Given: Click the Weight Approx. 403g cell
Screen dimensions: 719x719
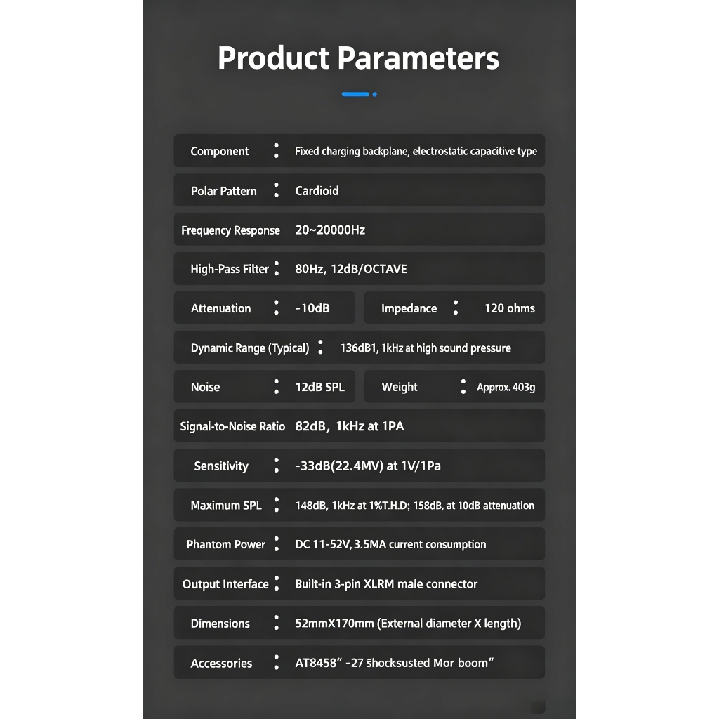Looking at the screenshot, I should [x=454, y=387].
